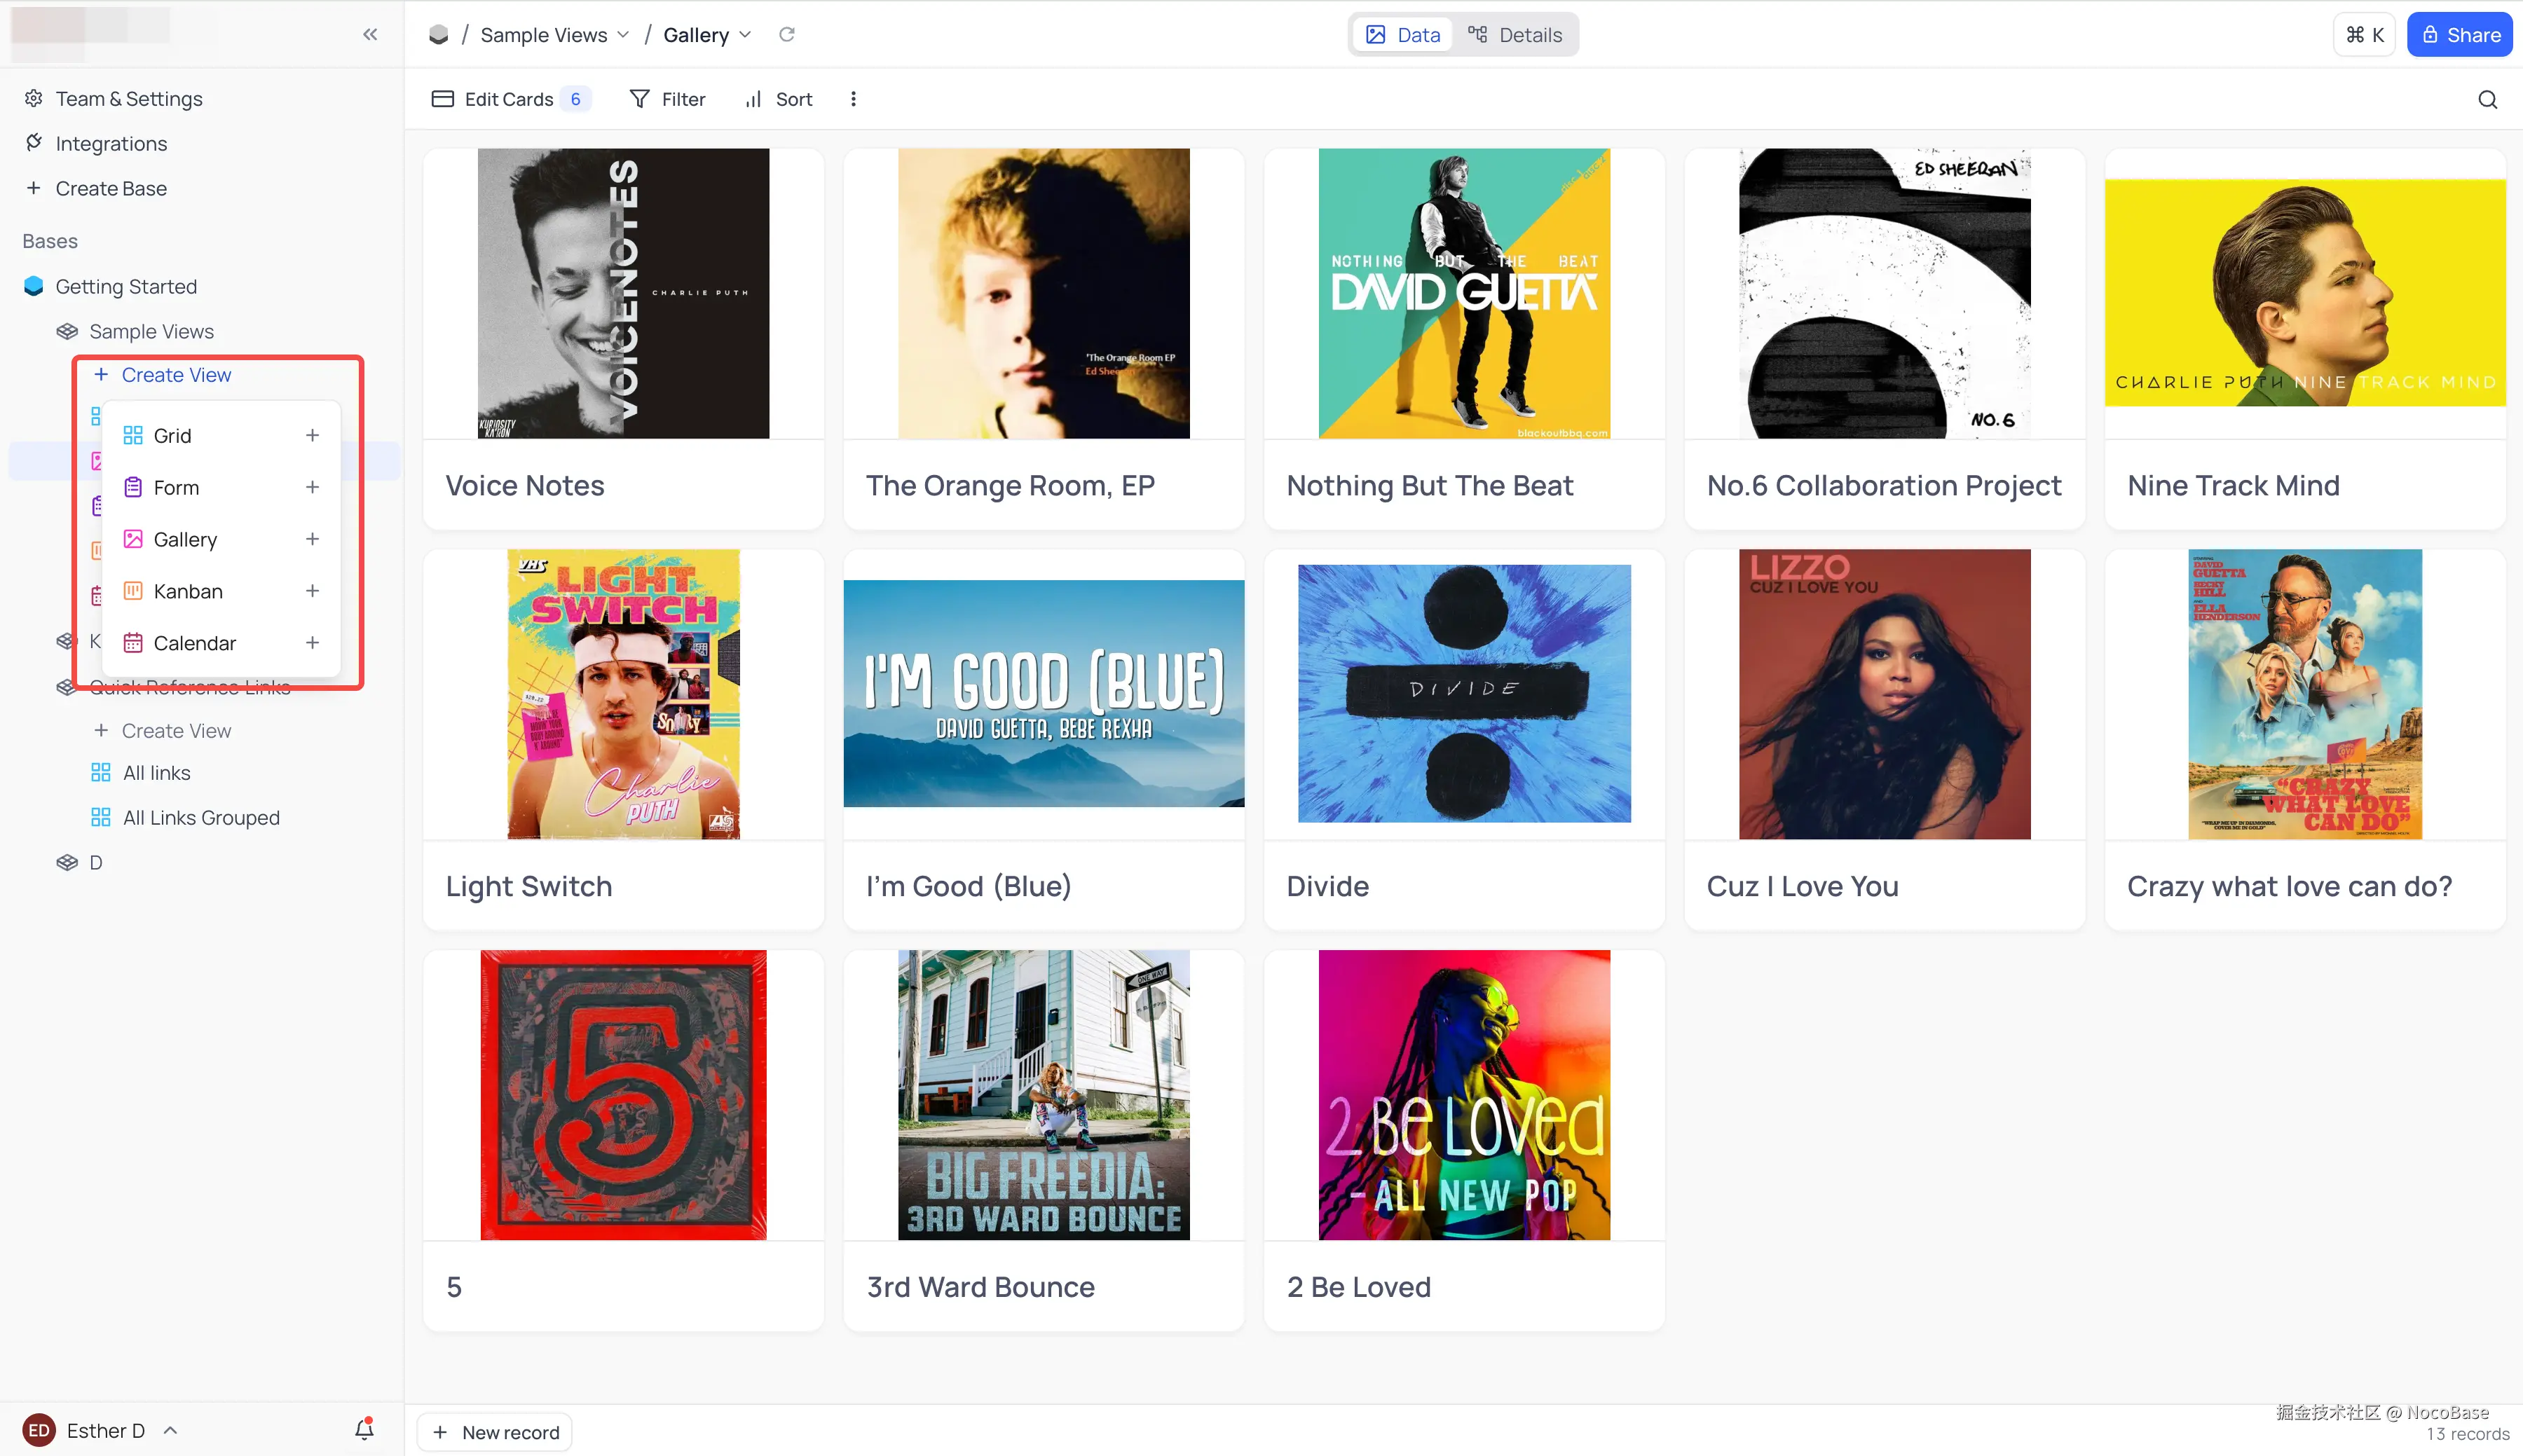Screen dimensions: 2523x1456
Task: Collapse the sidebar with double-chevron icon
Action: click(370, 34)
